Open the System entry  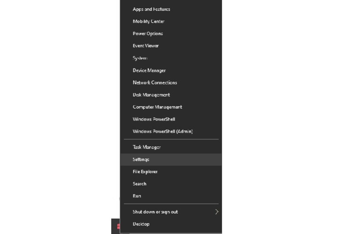[140, 58]
